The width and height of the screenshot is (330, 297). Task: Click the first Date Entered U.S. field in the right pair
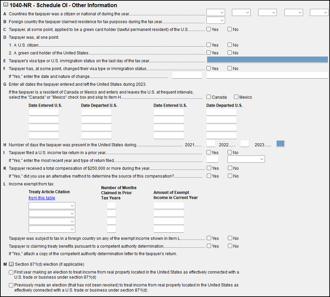[169, 112]
